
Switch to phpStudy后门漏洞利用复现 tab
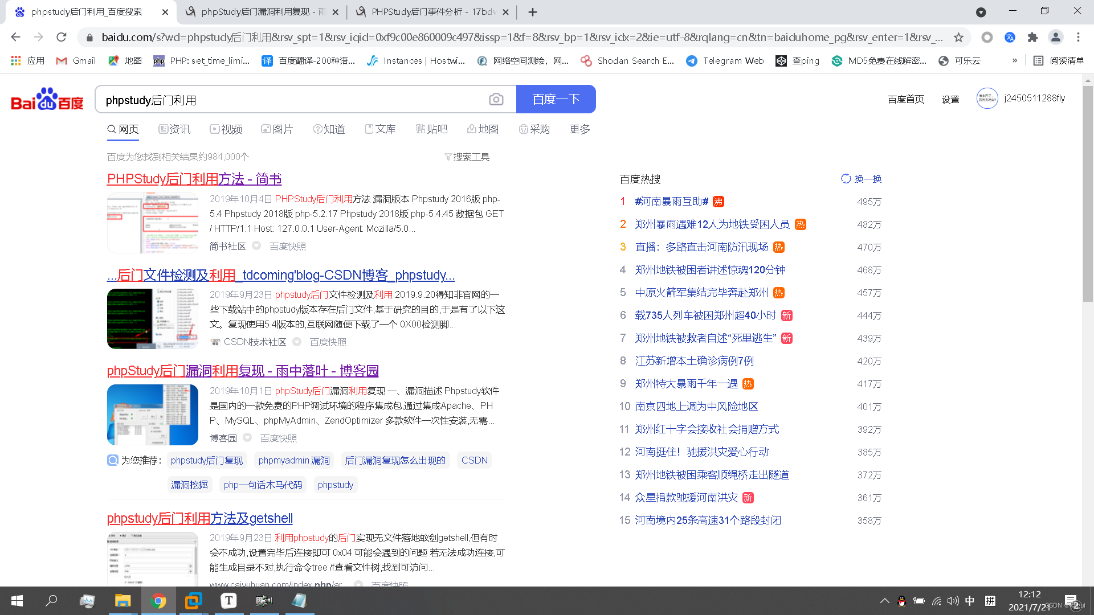[262, 12]
